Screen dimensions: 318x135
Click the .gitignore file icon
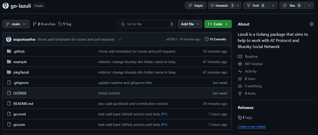click(x=9, y=83)
